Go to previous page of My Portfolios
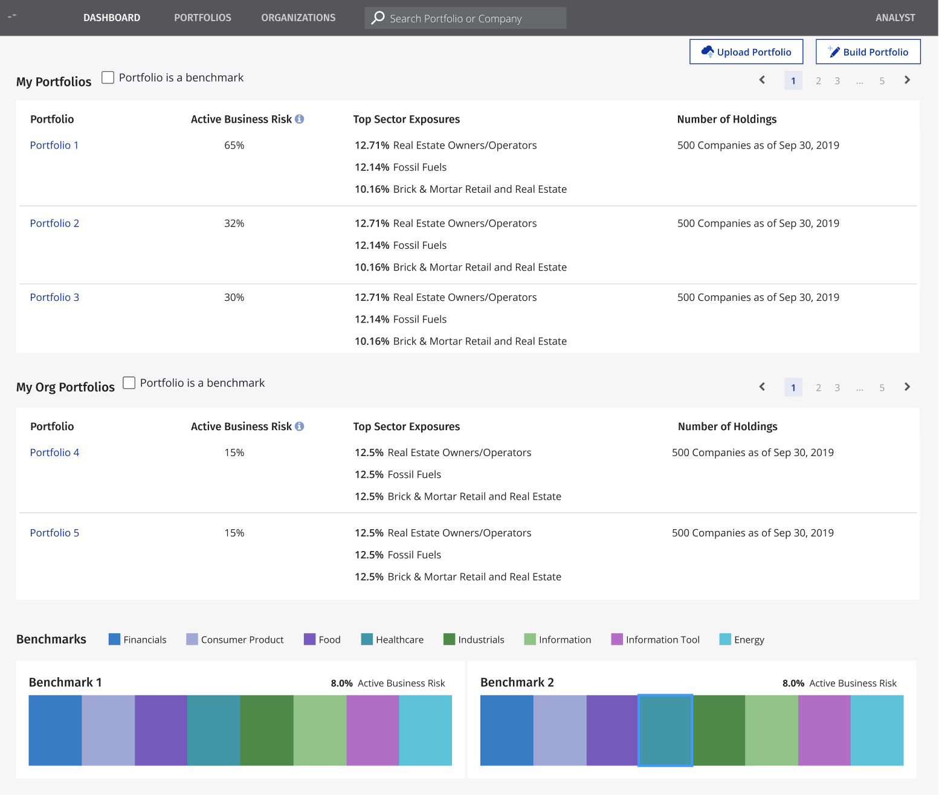This screenshot has width=939, height=795. [762, 80]
